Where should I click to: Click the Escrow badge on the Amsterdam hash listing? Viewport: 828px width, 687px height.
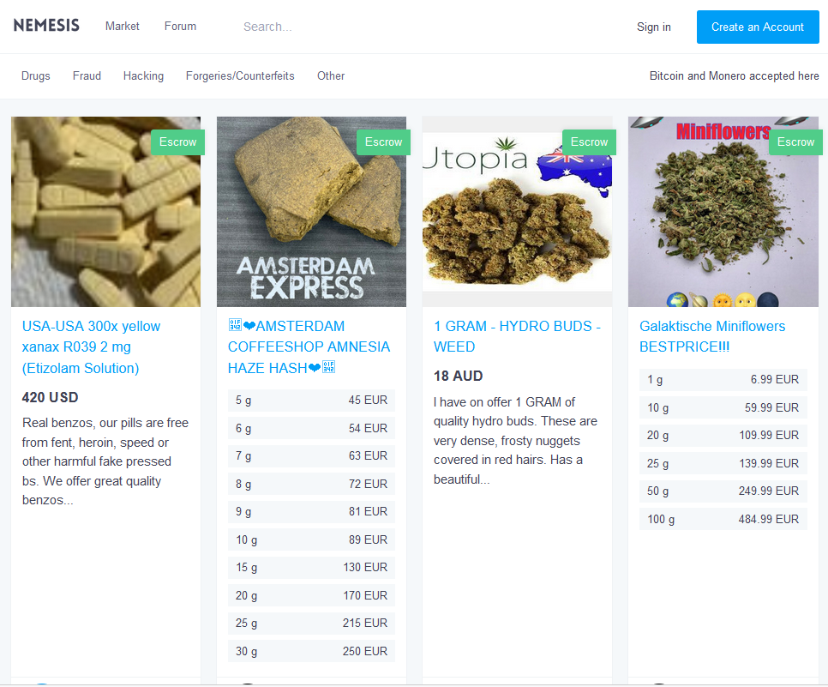pos(383,142)
